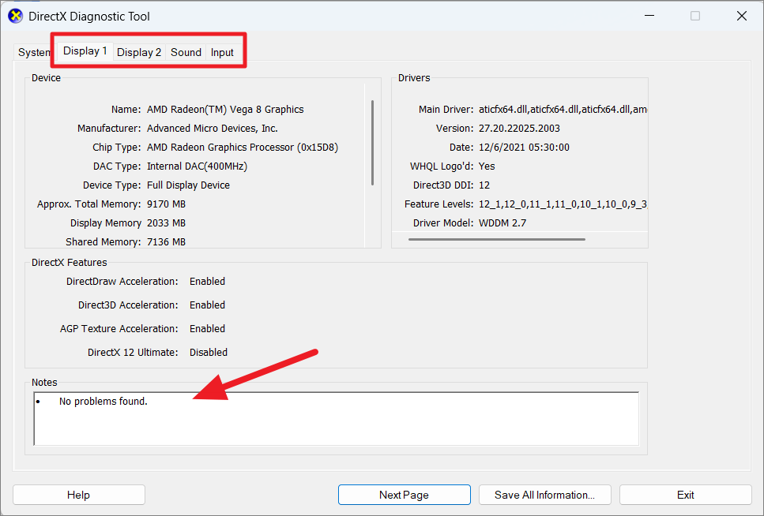Click 'Advanced Micro Devices, Inc.' manufacturer value
Screen dimensions: 764x516
tap(212, 128)
